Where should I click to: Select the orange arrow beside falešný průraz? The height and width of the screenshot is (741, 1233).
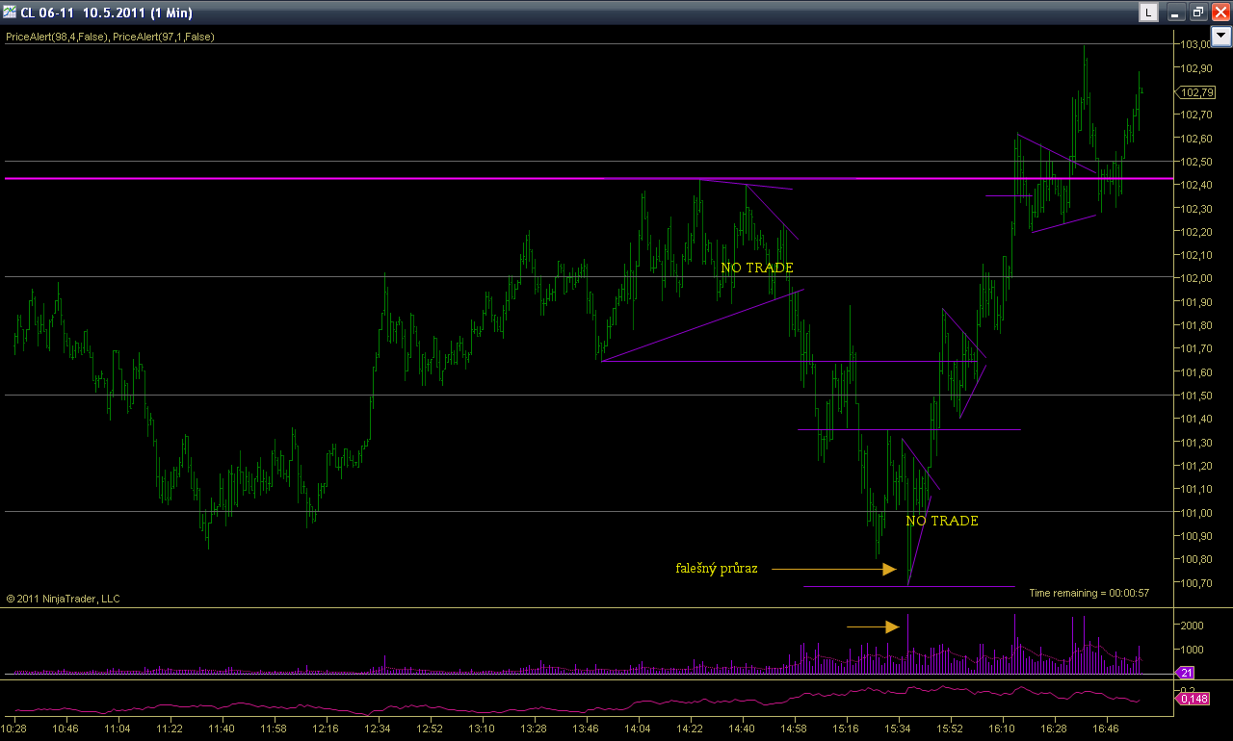pos(835,570)
